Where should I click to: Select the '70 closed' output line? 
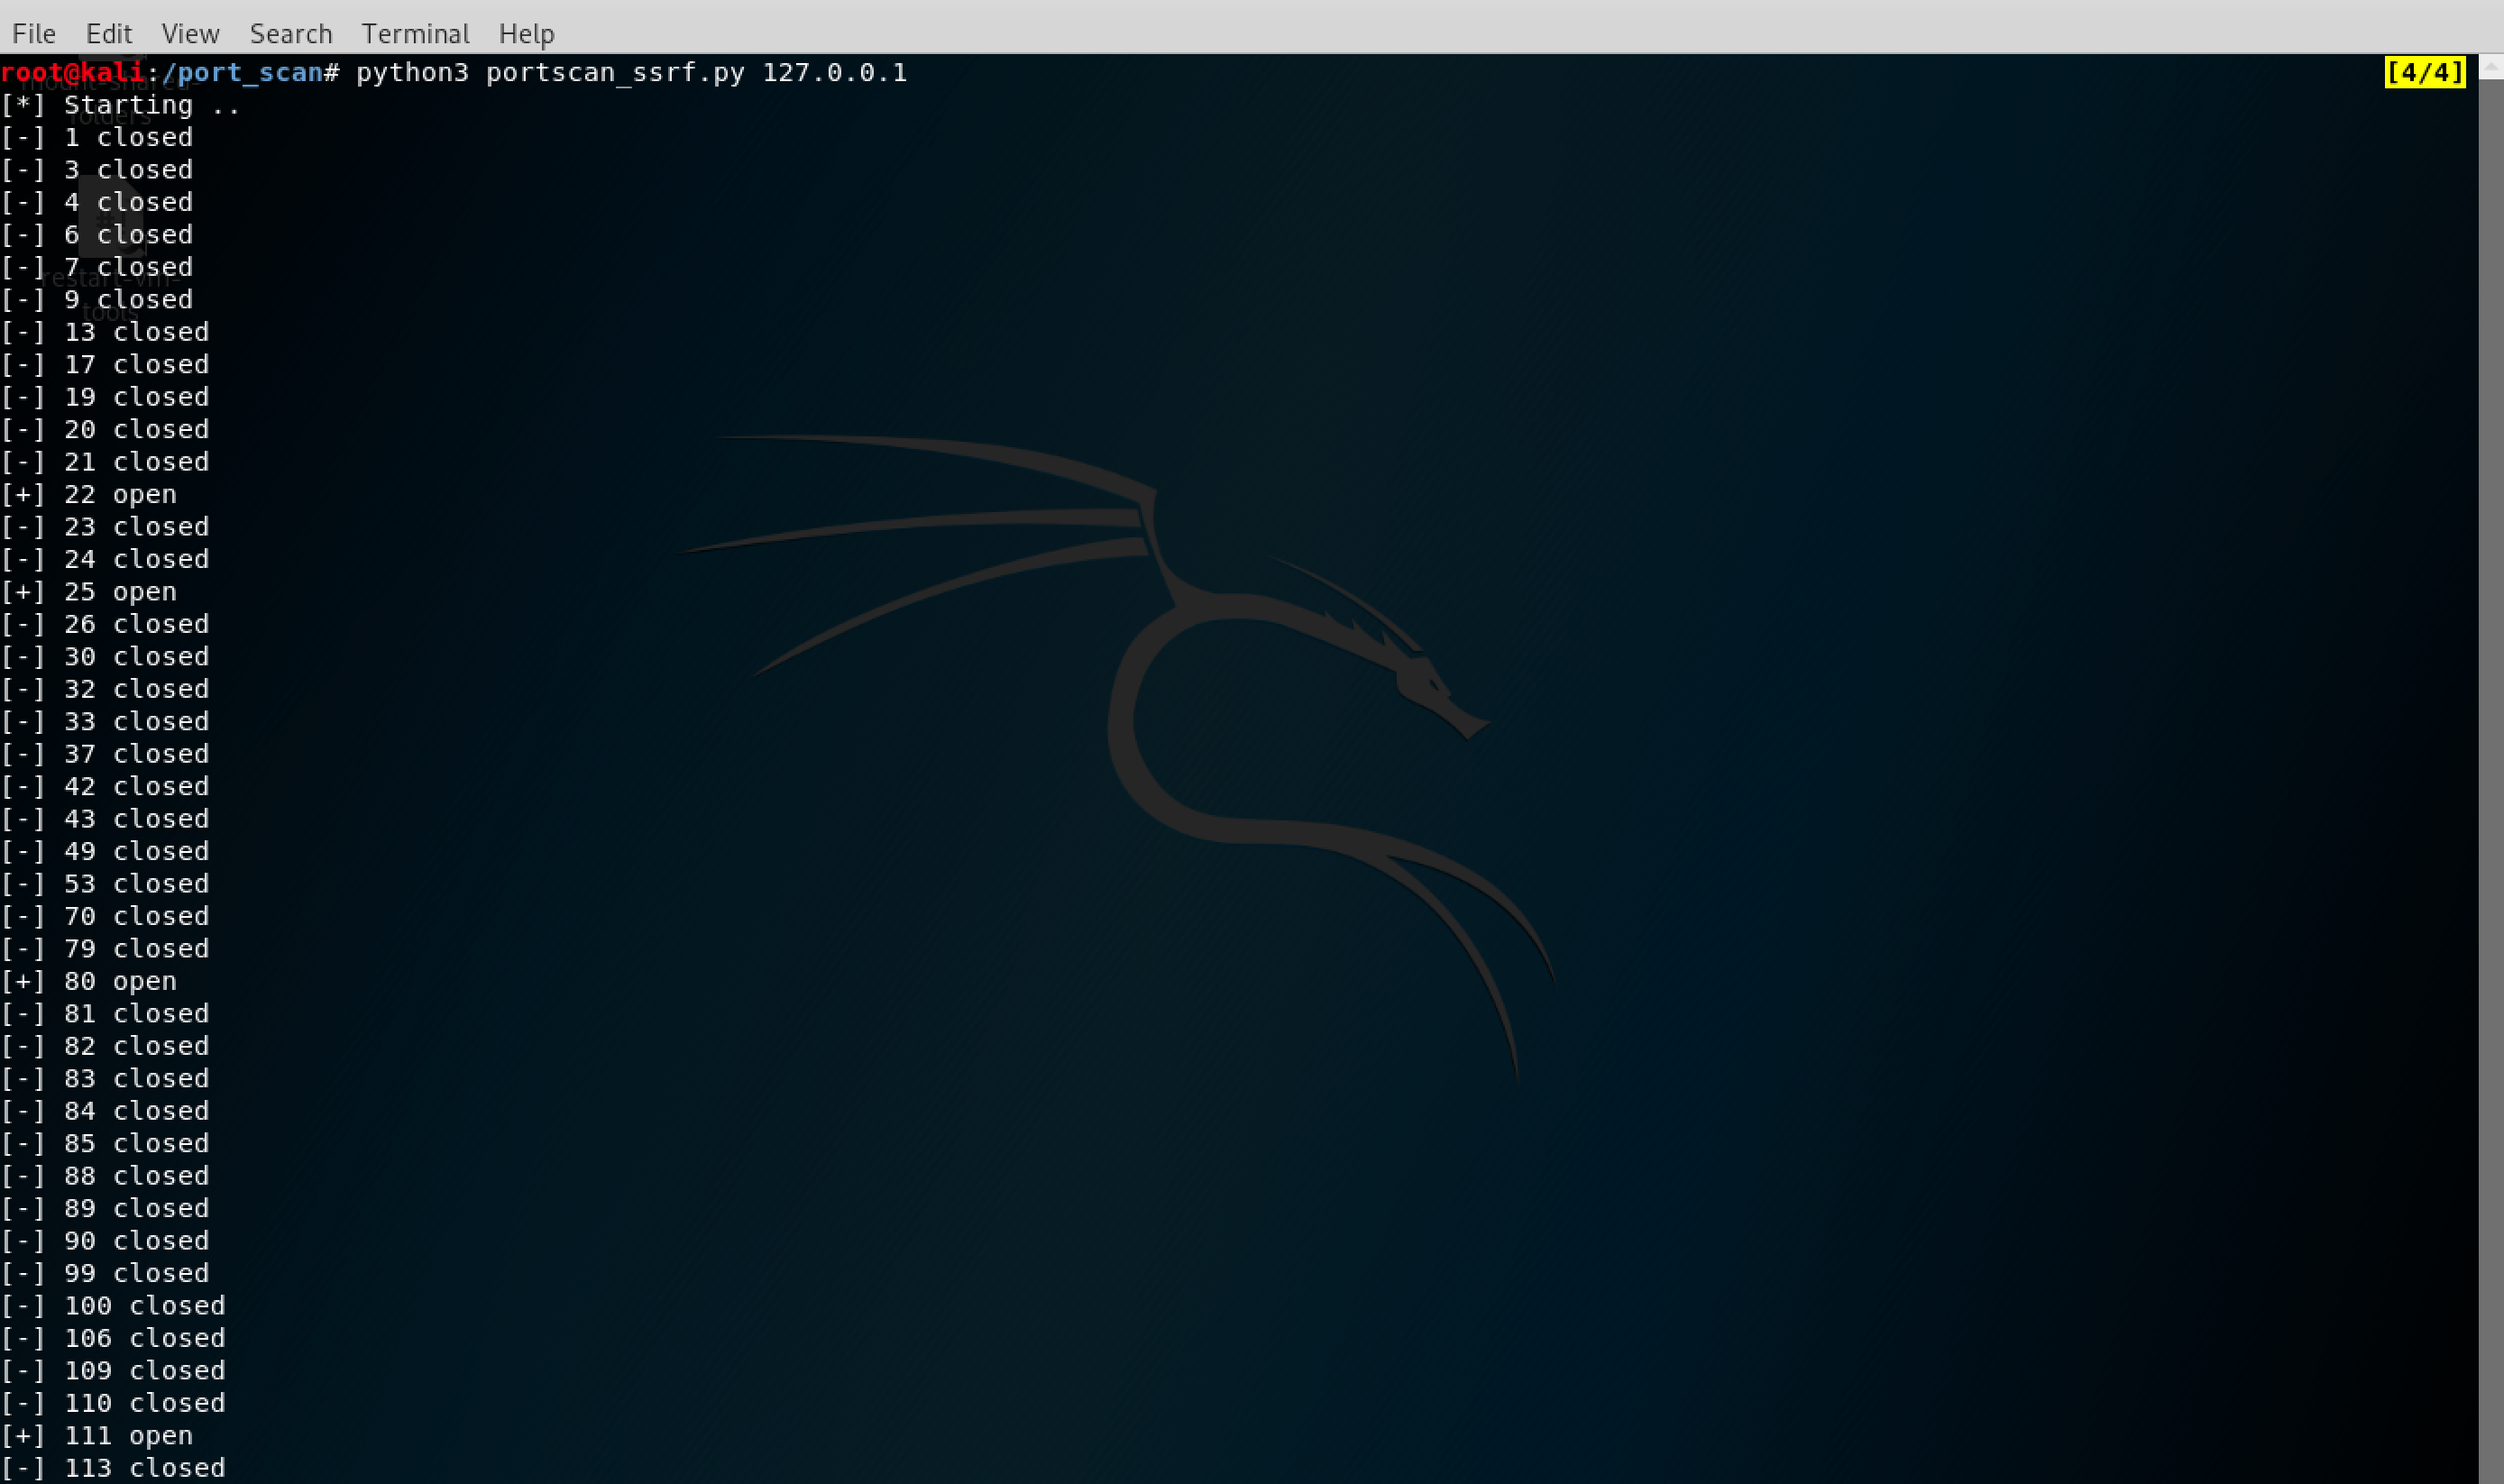(105, 917)
